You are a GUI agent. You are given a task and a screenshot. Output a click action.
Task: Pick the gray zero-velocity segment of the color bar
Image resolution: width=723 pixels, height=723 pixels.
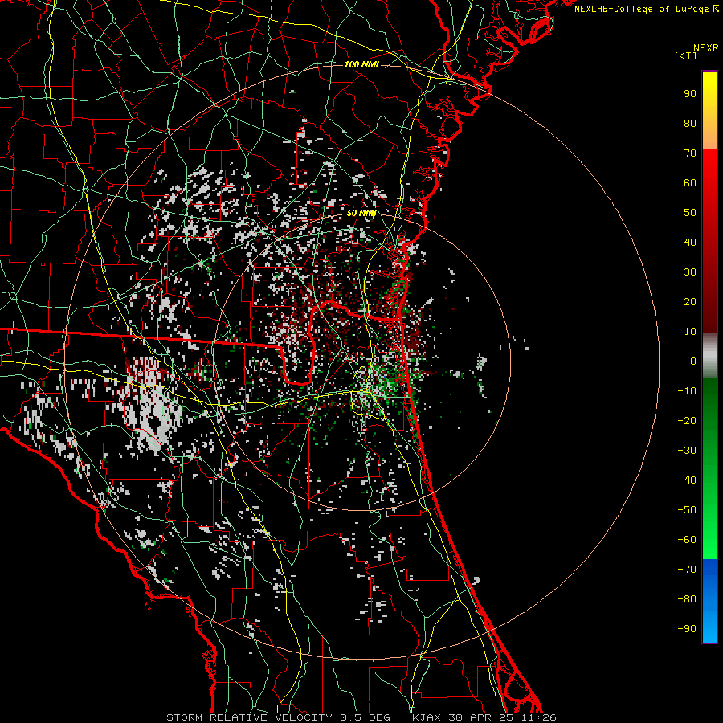pos(709,356)
